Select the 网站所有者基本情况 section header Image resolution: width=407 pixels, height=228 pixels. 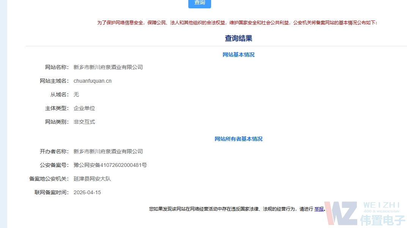click(x=238, y=139)
